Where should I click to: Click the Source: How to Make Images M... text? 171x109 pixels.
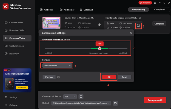coord(79,18)
